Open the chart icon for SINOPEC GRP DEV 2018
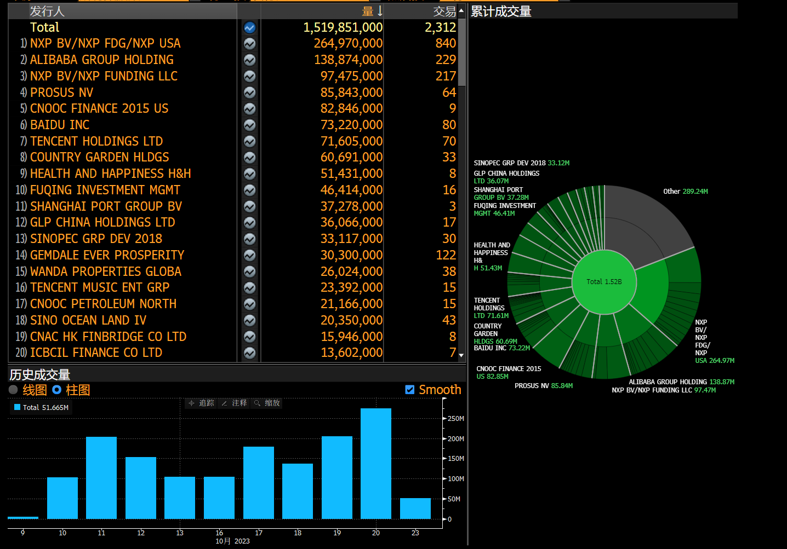 tap(249, 239)
